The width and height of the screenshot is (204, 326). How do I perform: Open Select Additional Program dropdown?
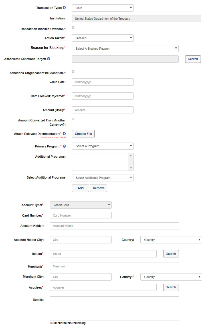click(102, 178)
